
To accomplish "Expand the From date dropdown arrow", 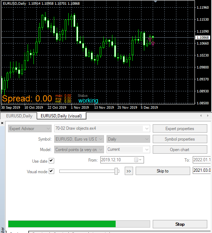I will [x=140, y=160].
